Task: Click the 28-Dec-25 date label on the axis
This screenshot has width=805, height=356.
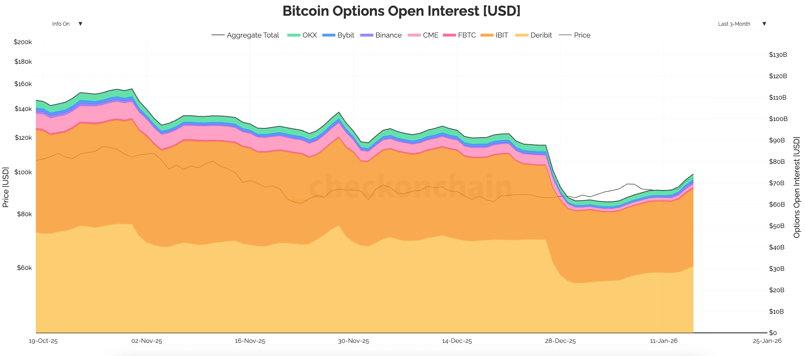Action: (x=561, y=341)
